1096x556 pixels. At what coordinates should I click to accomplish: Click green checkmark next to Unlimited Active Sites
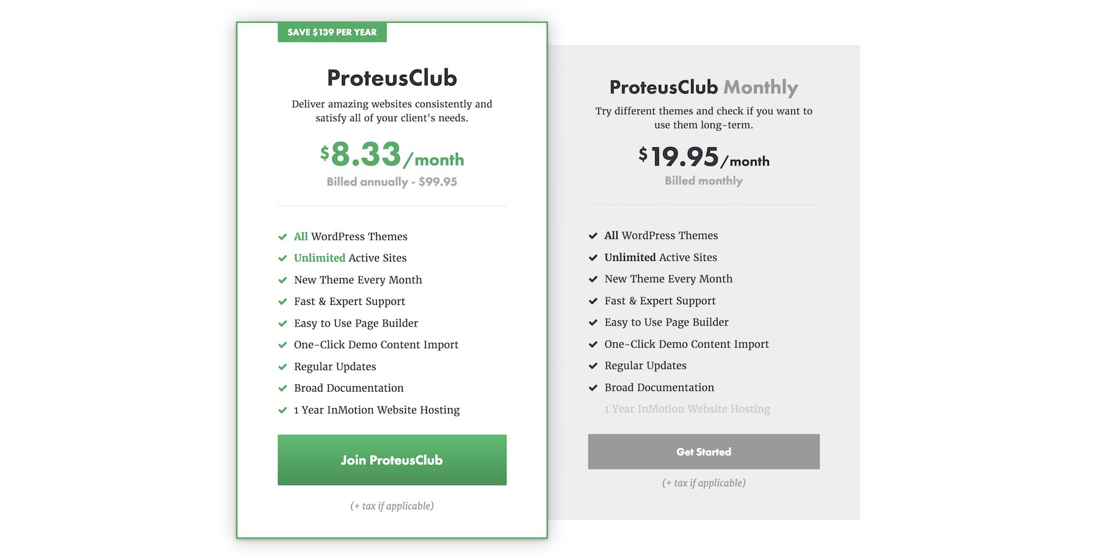coord(282,259)
